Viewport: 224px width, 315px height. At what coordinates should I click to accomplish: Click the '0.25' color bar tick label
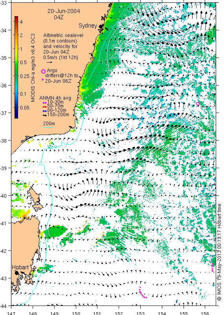(x=25, y=76)
